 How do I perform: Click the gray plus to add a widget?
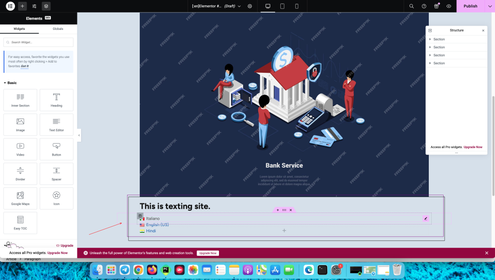[284, 231]
